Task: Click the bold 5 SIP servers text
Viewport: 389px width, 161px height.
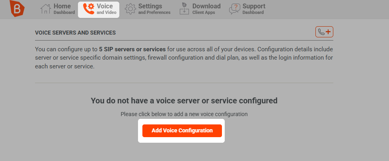Action: click(x=132, y=49)
